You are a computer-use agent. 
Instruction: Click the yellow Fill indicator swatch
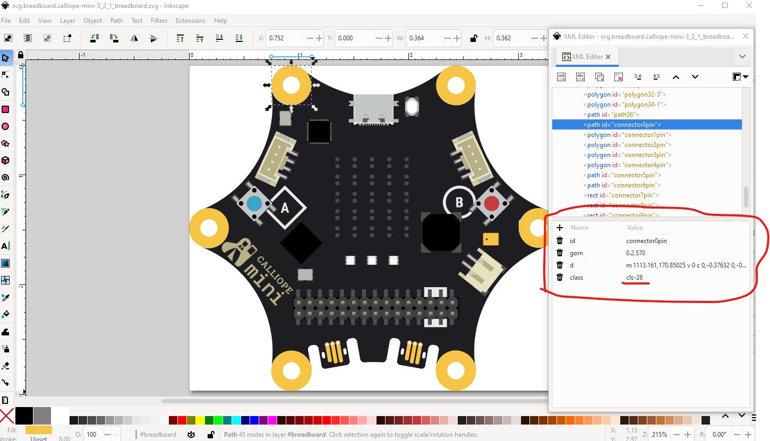point(39,430)
